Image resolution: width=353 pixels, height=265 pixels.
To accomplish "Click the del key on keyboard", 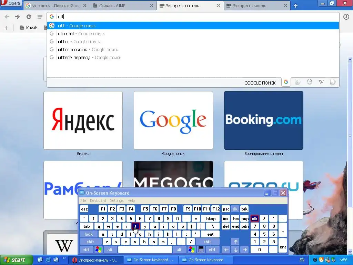I will (226, 226).
